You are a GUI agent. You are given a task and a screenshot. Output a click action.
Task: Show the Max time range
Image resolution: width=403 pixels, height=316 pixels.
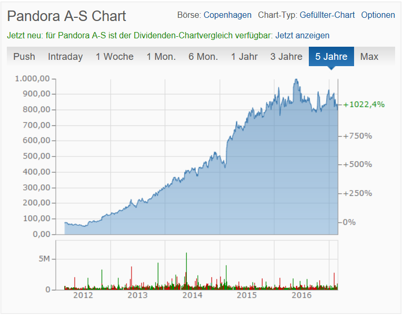click(x=369, y=57)
